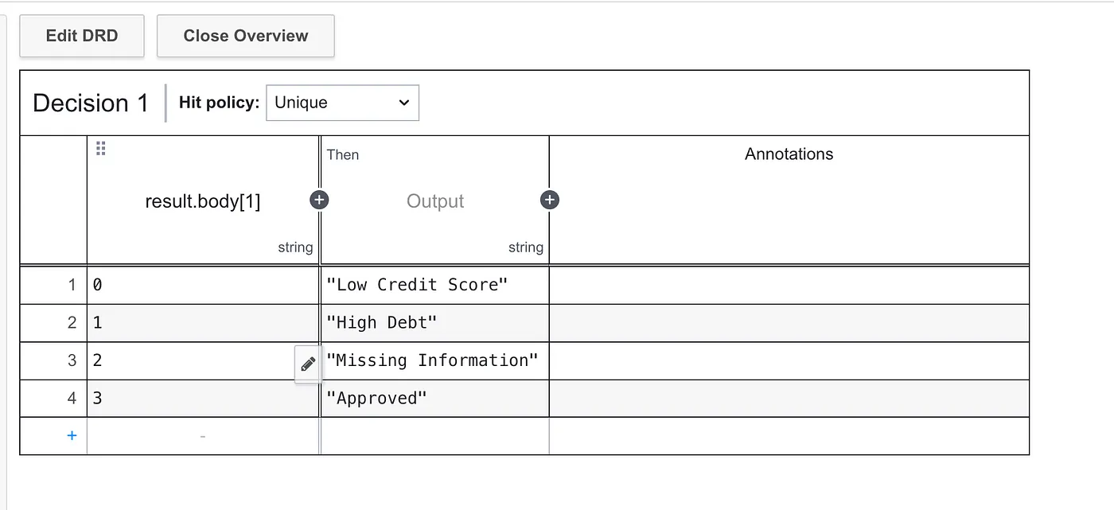The height and width of the screenshot is (510, 1114).
Task: Select the "High Debt" output cell
Action: (x=434, y=323)
